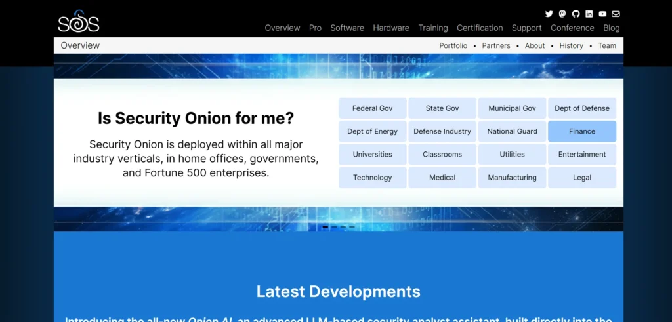Click the Security Onion logo
The width and height of the screenshot is (672, 322).
(79, 22)
